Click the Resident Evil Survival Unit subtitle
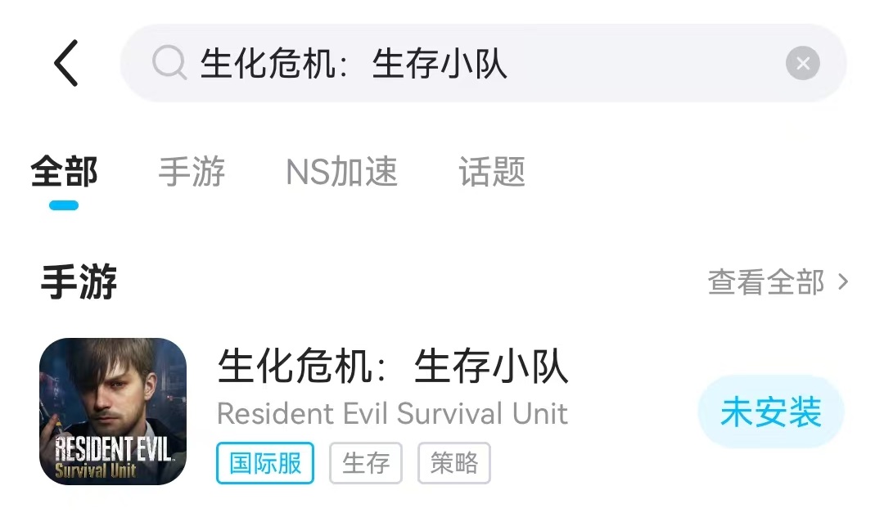Image resolution: width=884 pixels, height=513 pixels. click(x=392, y=414)
